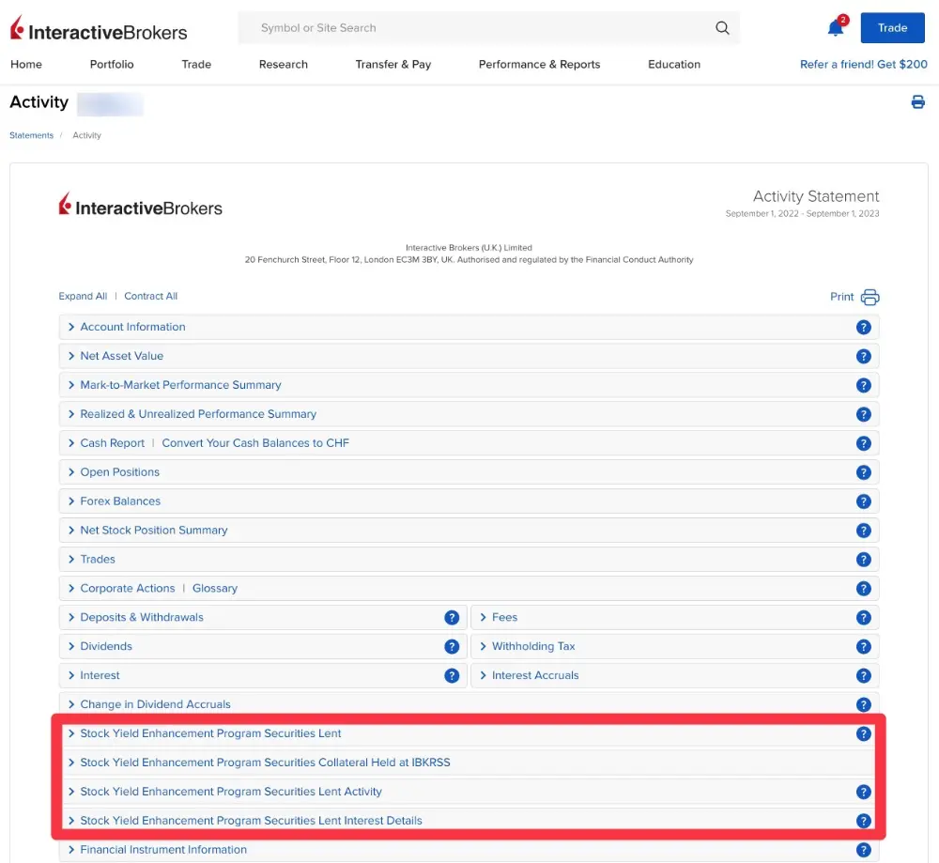Open help for Interest section
This screenshot has width=939, height=863.
click(x=452, y=675)
